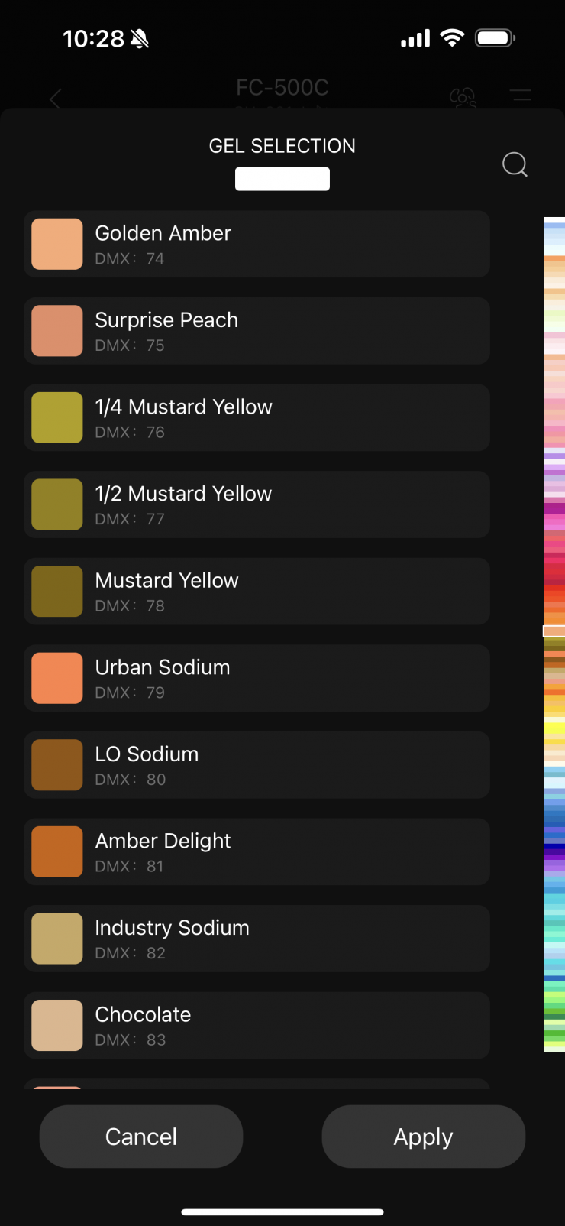Tap the Chocolate gel swatch
Image resolution: width=565 pixels, height=1226 pixels.
(x=57, y=1025)
